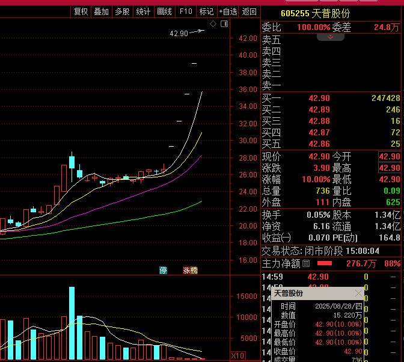This screenshot has width=404, height=362.
Task: Click the 42.90 high price annotation
Action: point(179,34)
